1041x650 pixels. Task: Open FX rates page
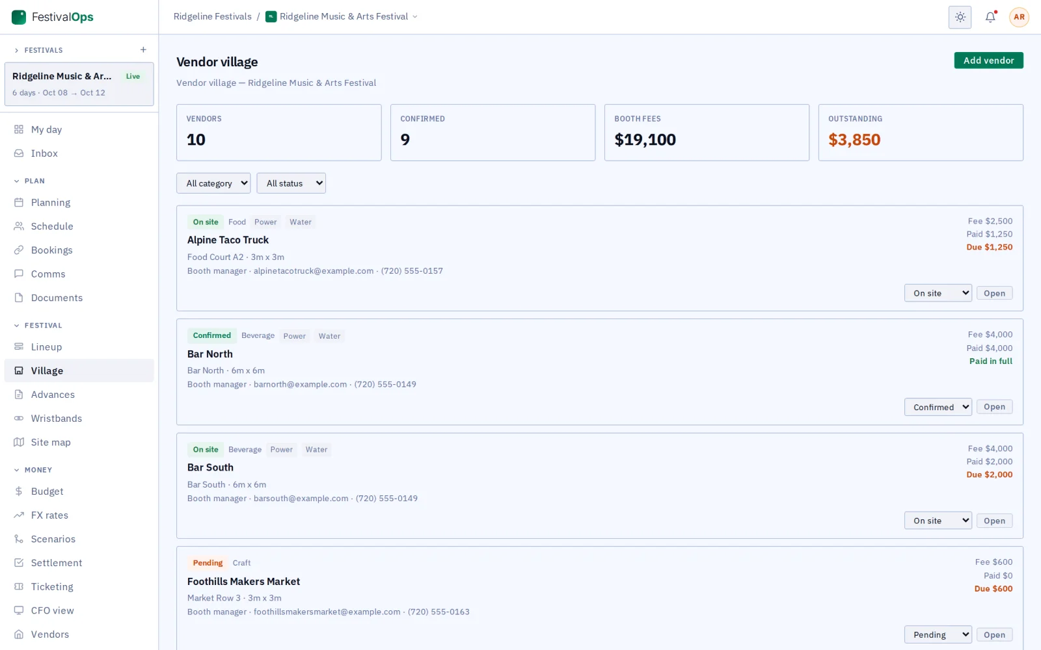[79, 515]
